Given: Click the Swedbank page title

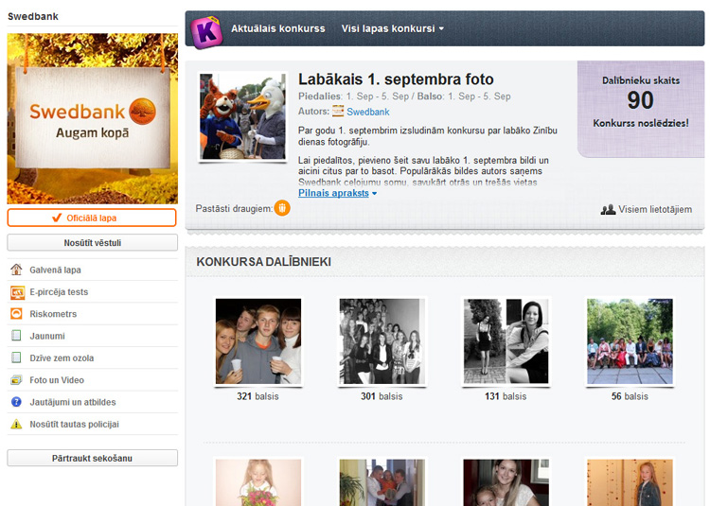Looking at the screenshot, I should coord(33,16).
